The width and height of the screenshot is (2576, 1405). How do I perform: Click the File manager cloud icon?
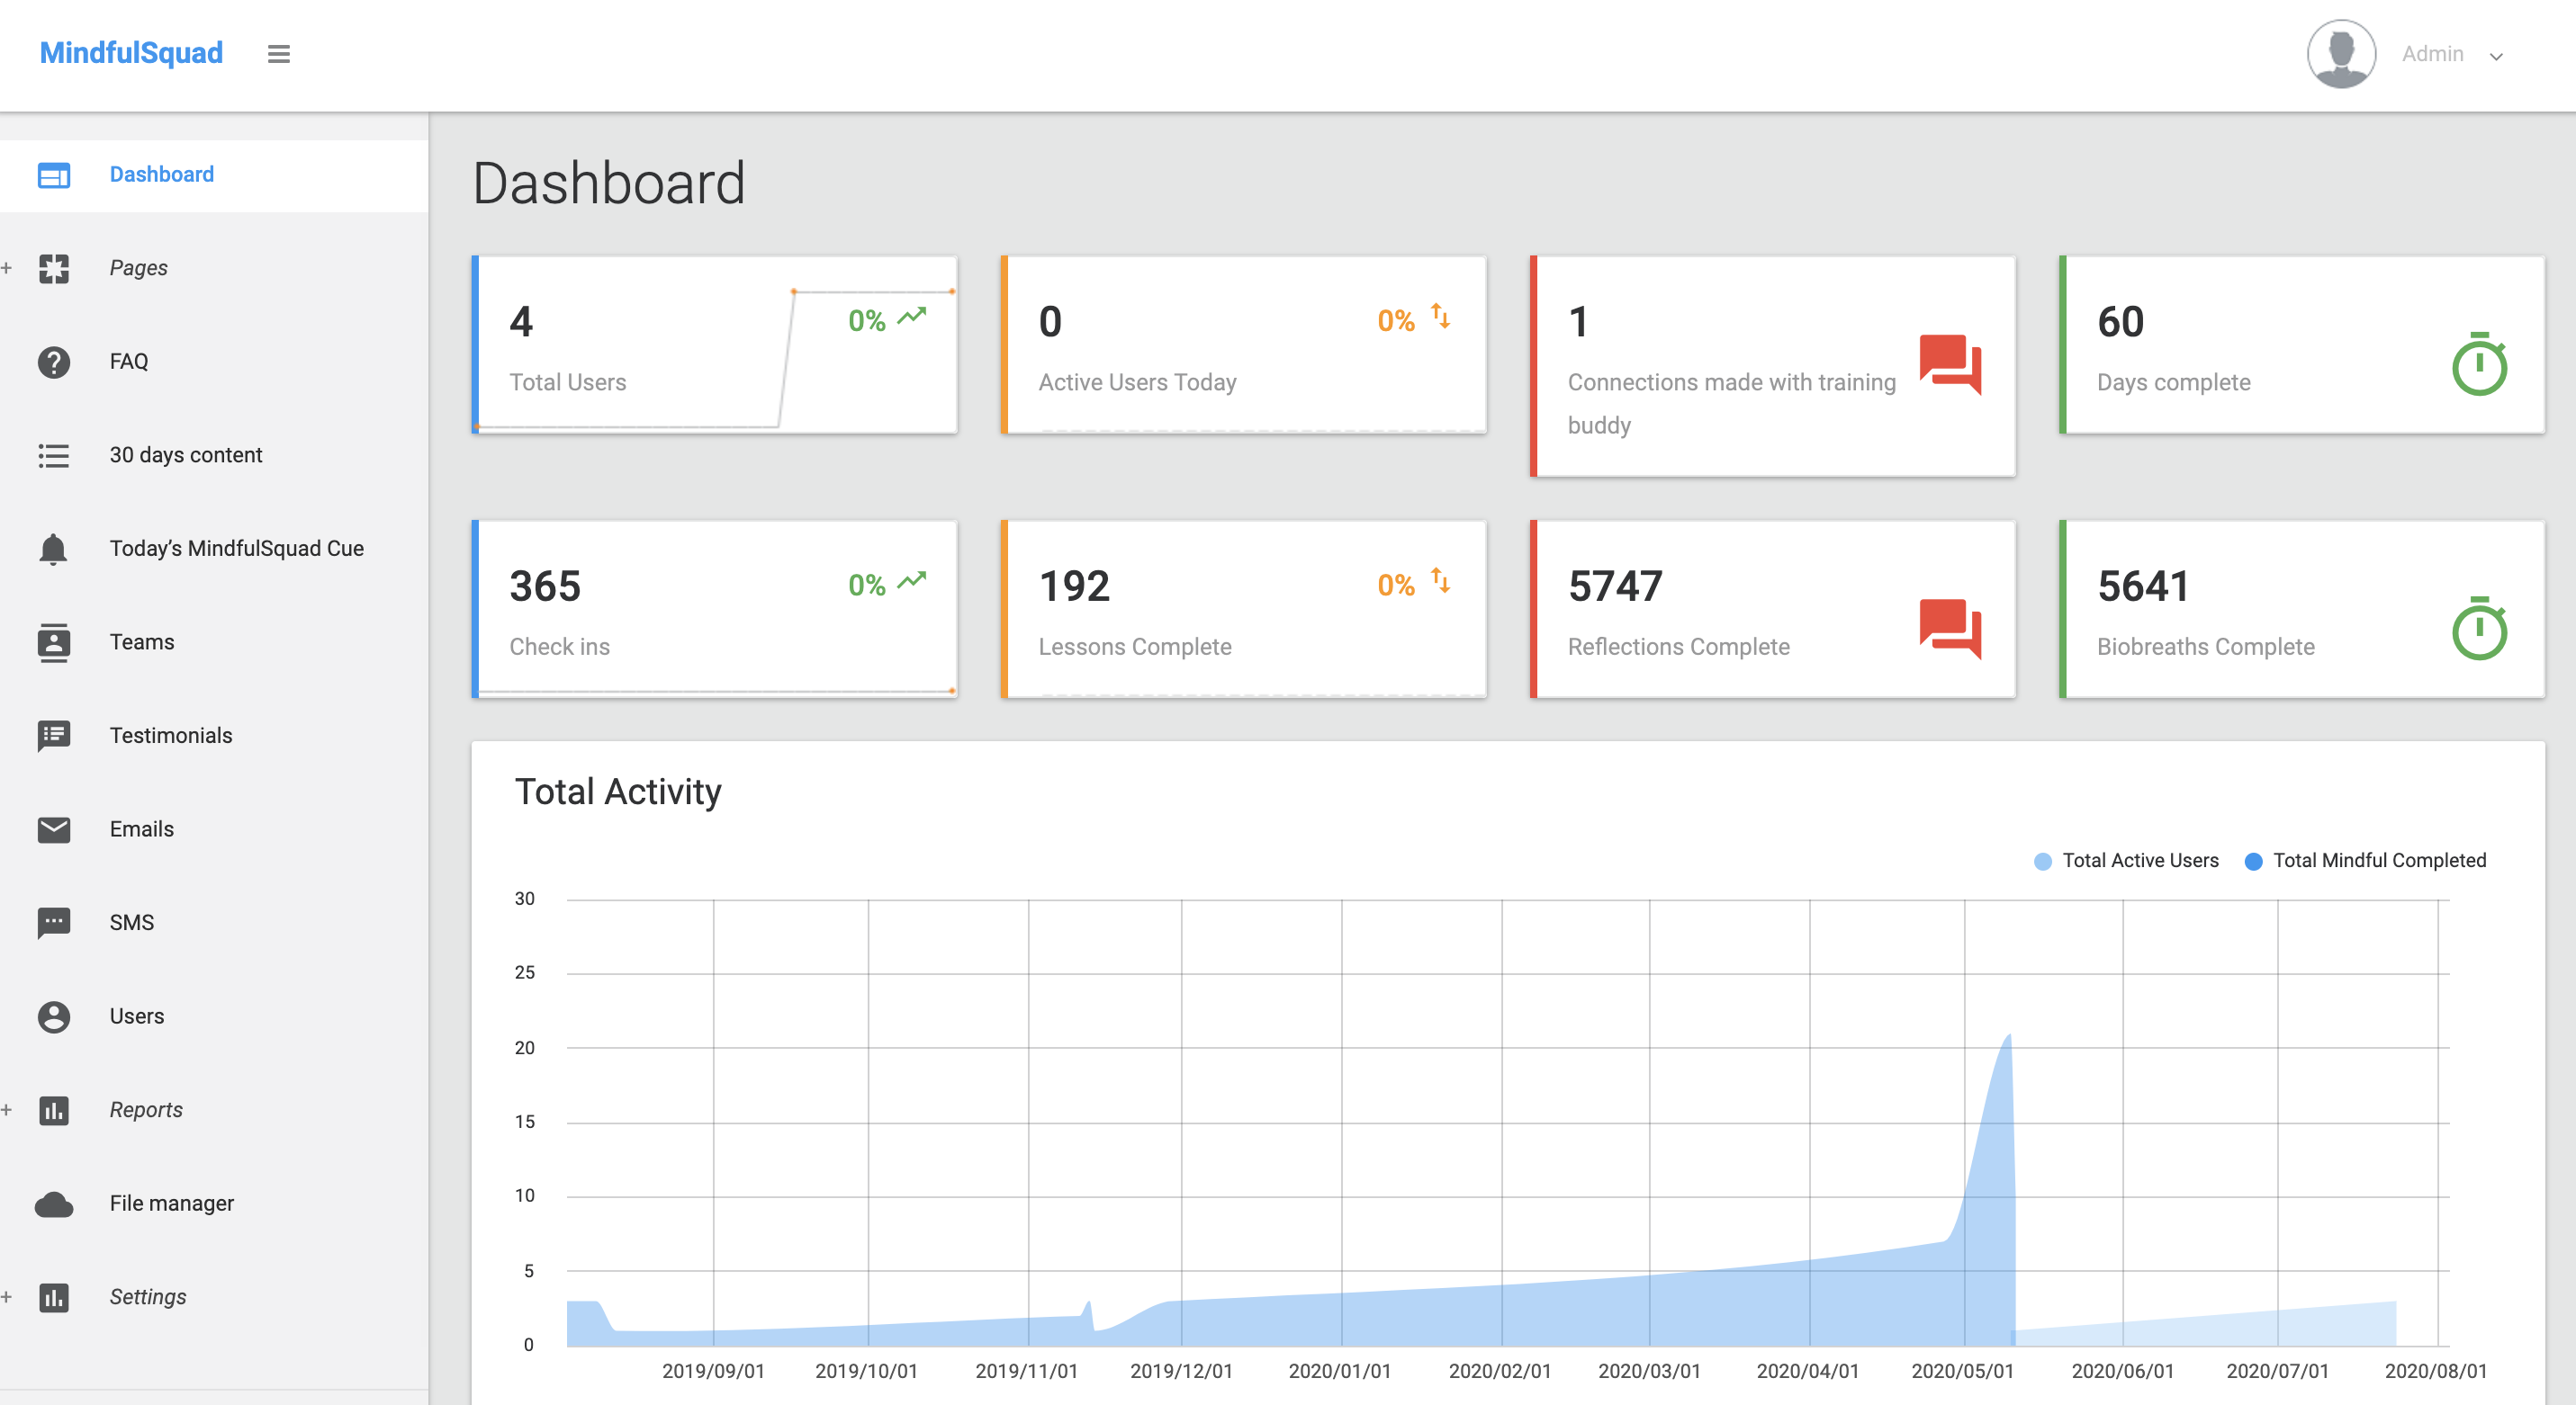pyautogui.click(x=54, y=1204)
